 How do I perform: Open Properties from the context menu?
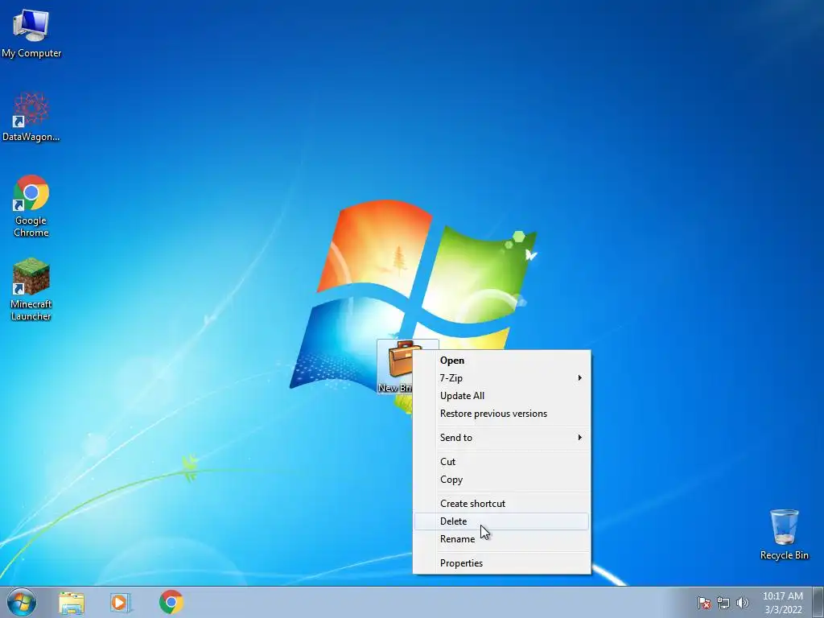point(502,562)
